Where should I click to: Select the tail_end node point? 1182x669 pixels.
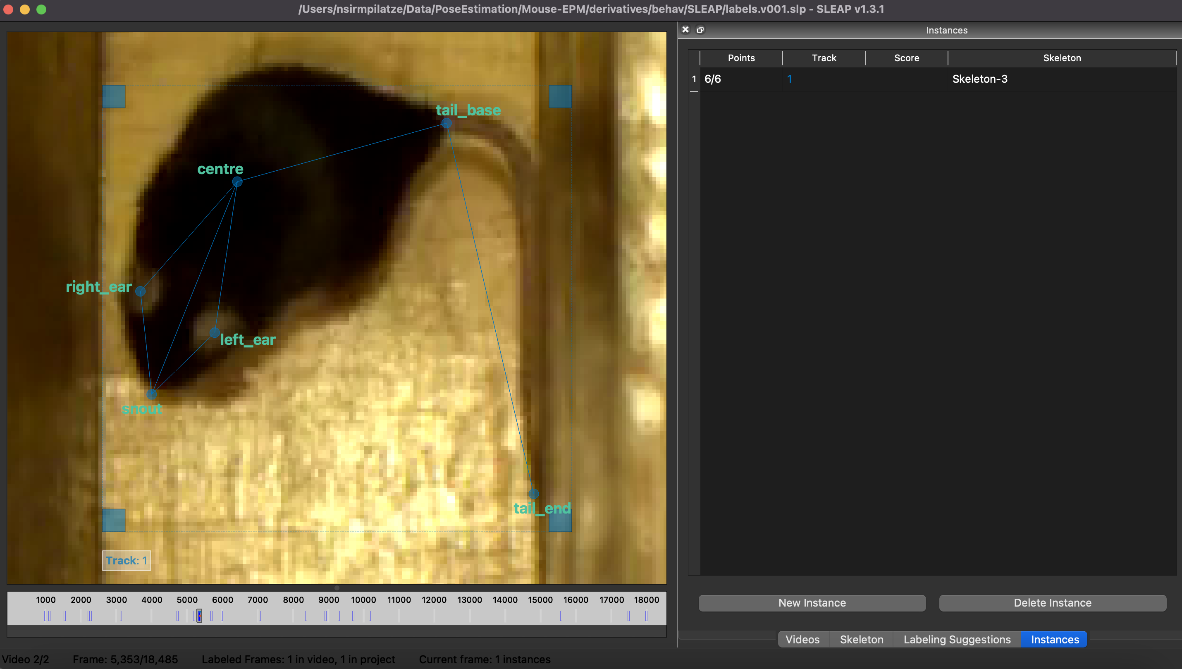tap(533, 493)
